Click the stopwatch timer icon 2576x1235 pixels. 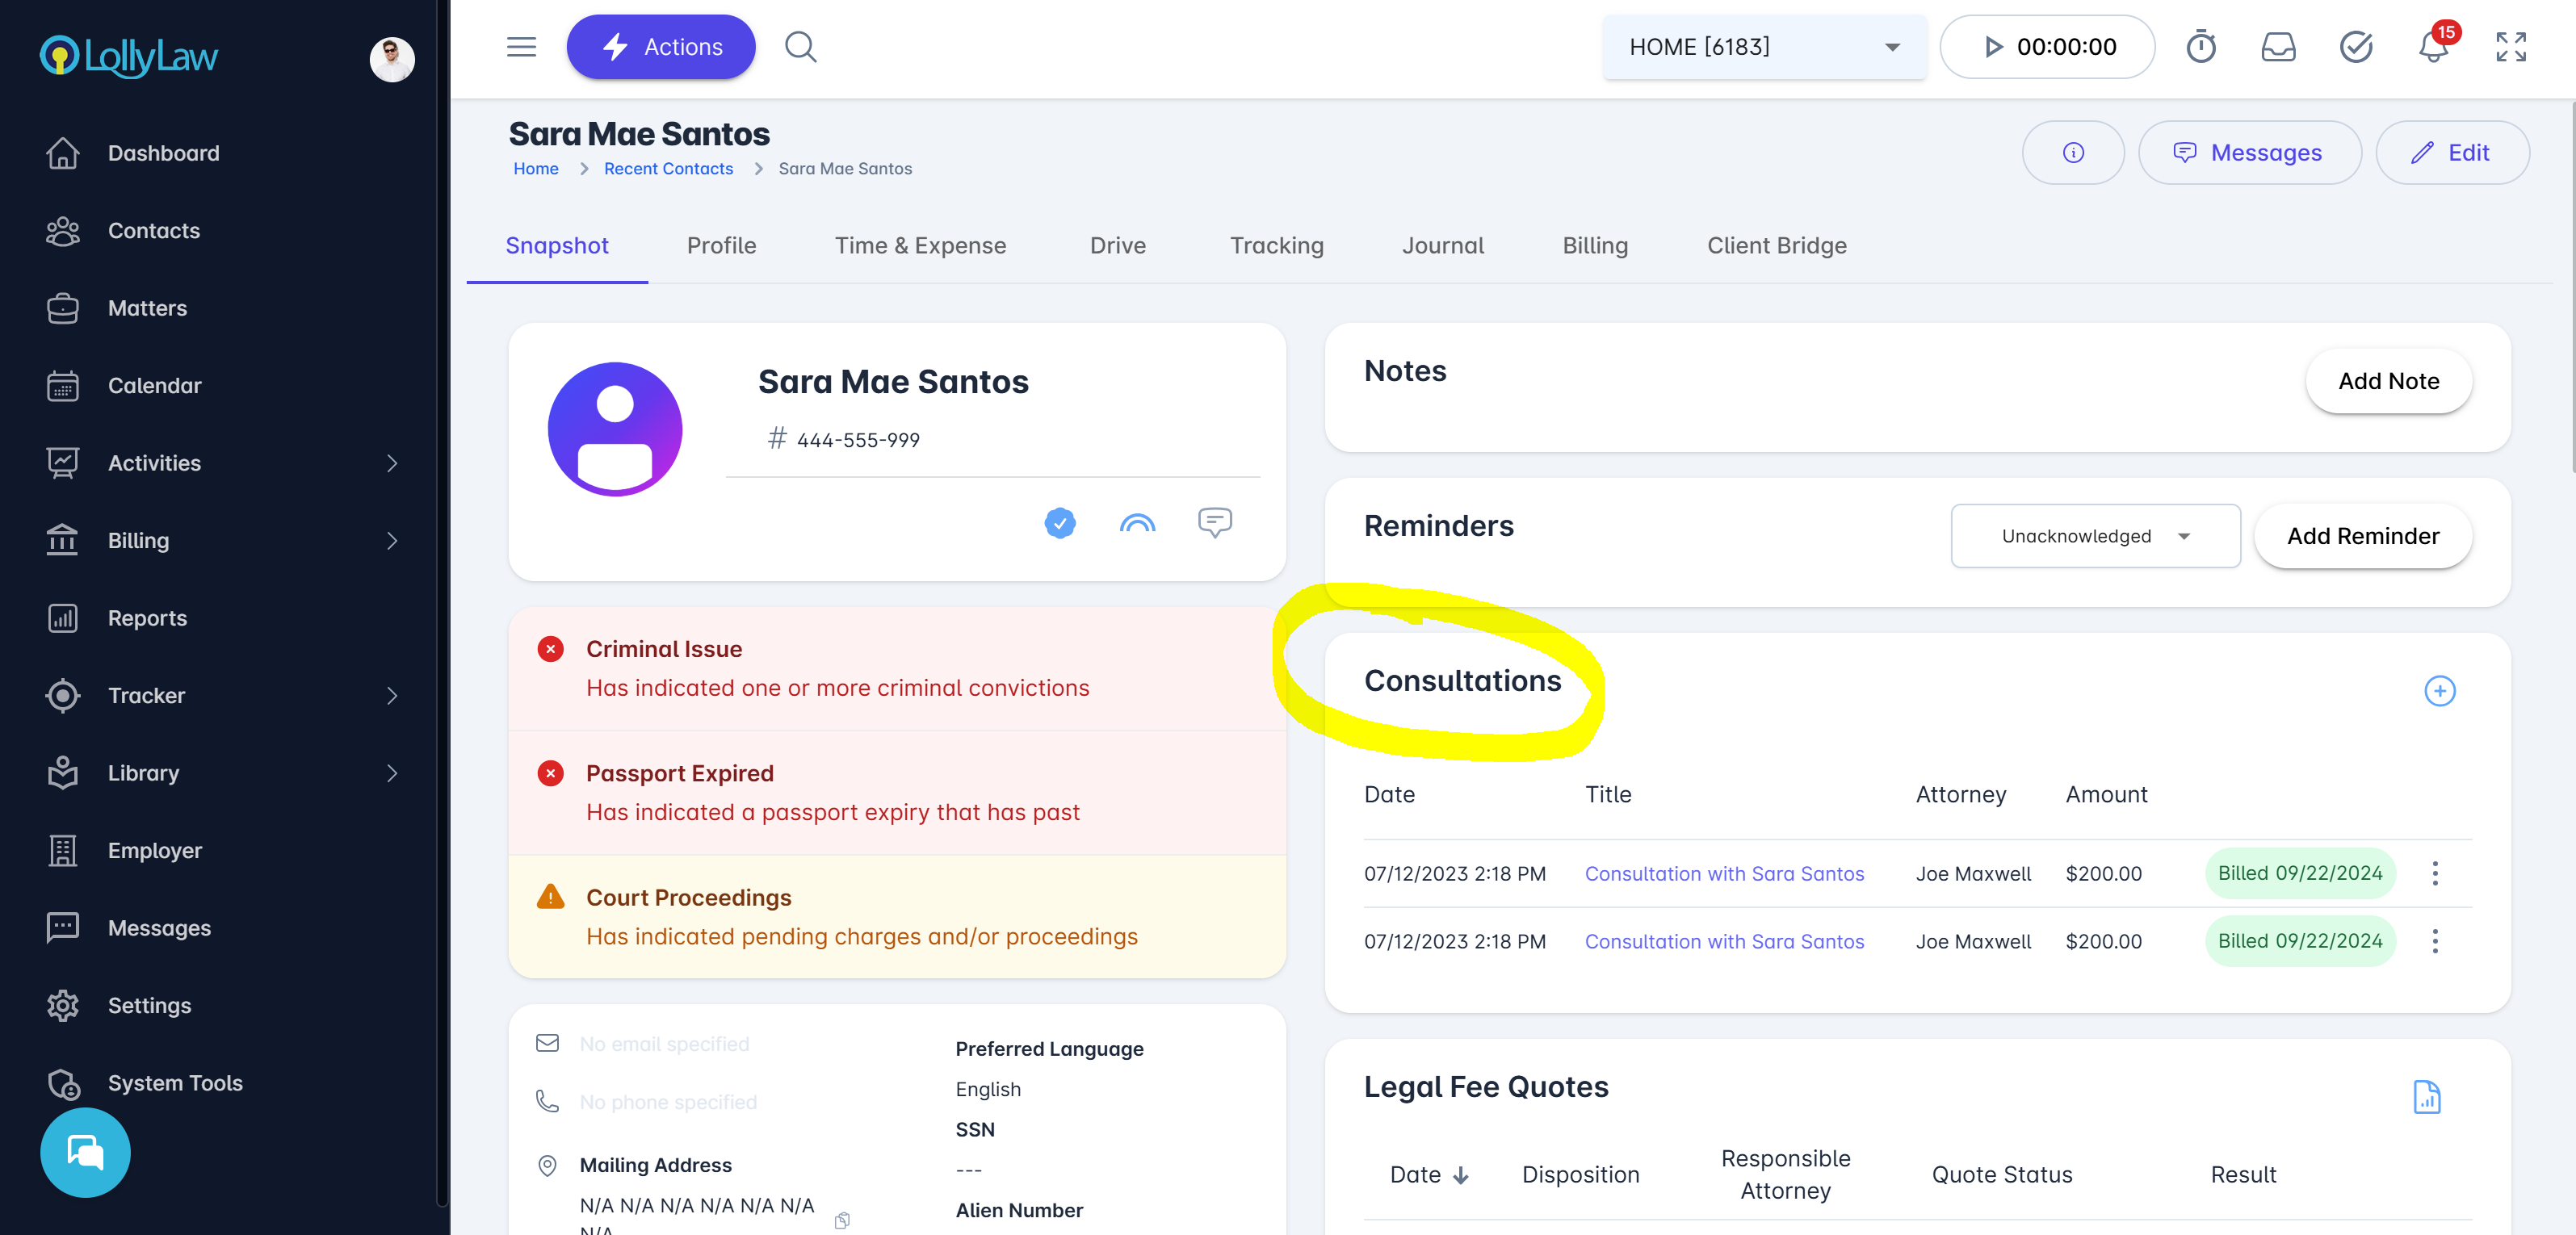pyautogui.click(x=2200, y=47)
